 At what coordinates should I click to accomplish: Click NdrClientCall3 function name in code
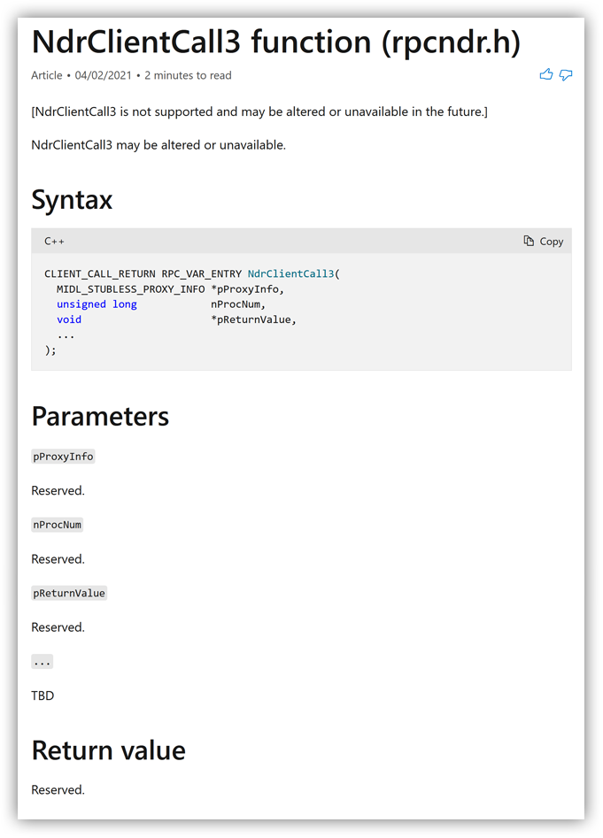click(x=290, y=273)
